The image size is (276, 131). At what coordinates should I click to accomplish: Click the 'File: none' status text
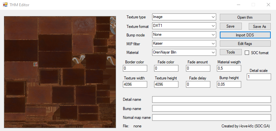pyautogui.click(x=132, y=126)
